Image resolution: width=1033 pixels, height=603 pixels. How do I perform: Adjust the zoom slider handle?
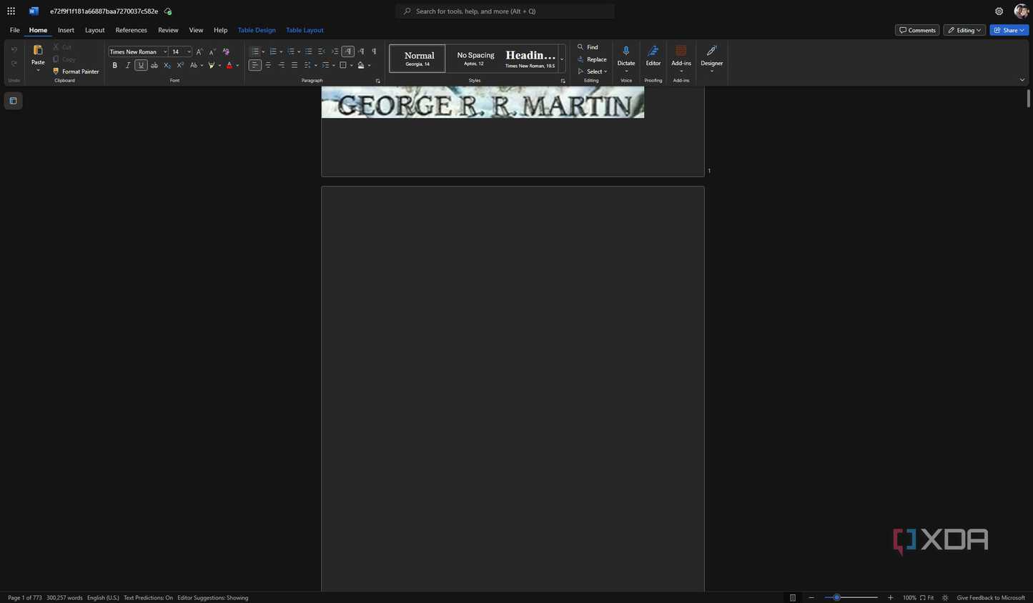[x=836, y=597]
